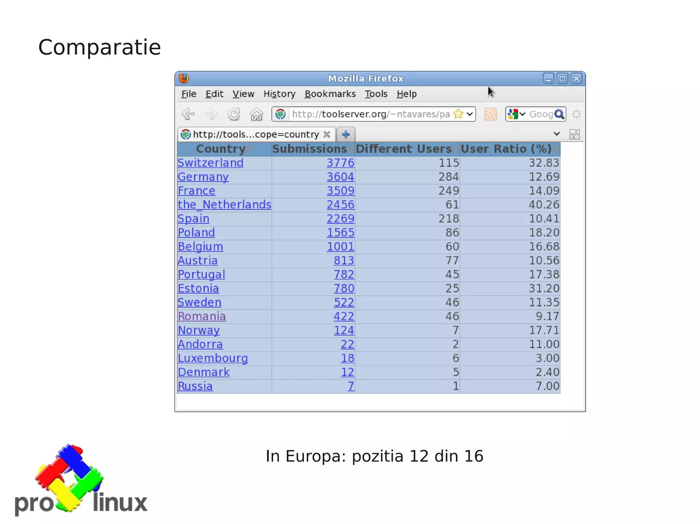Reload the page with refresh icon
Image resolution: width=700 pixels, height=524 pixels.
pyautogui.click(x=234, y=114)
